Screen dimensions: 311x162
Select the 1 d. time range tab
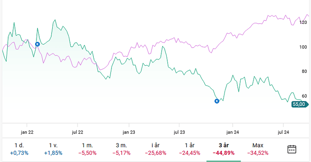(19, 149)
